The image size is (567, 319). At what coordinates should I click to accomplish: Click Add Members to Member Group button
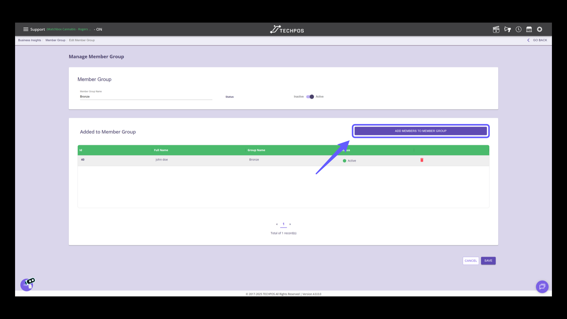421,131
